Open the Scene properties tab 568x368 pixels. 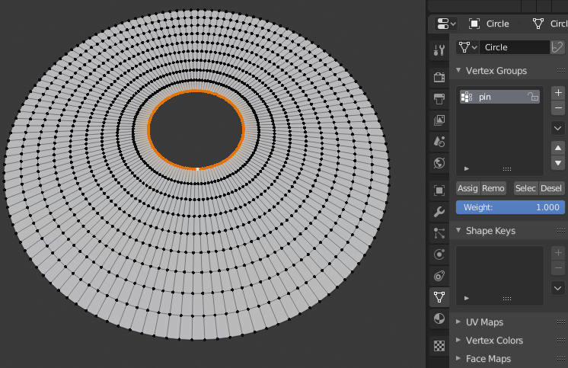(x=439, y=142)
